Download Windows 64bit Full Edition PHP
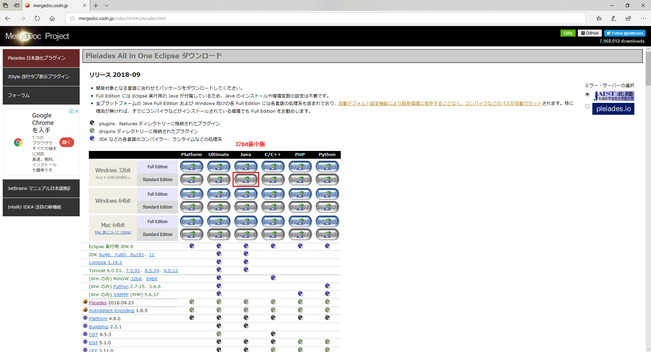The height and width of the screenshot is (352, 651). tap(300, 194)
